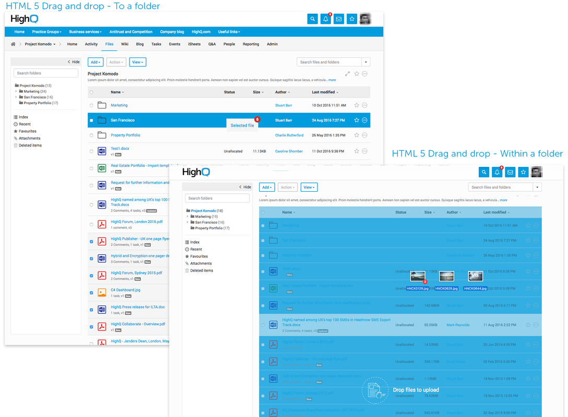The image size is (568, 417).
Task: Open the Caroline Shomber author link
Action: click(289, 151)
